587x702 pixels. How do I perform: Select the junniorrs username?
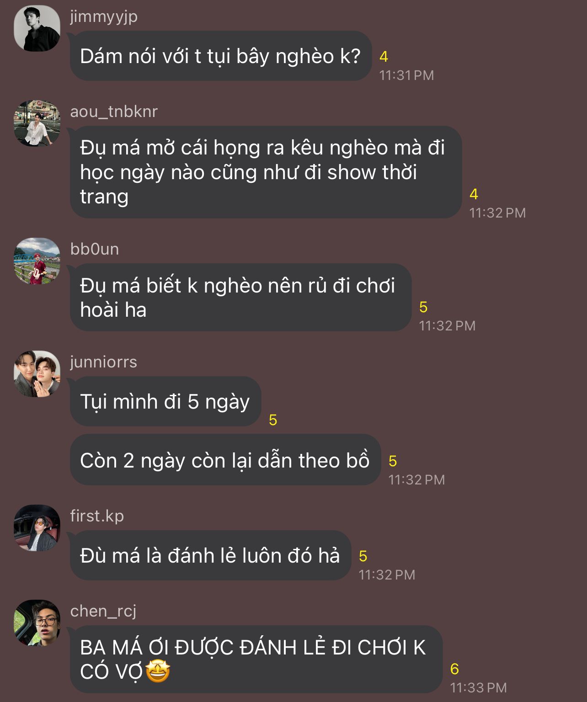pos(104,362)
